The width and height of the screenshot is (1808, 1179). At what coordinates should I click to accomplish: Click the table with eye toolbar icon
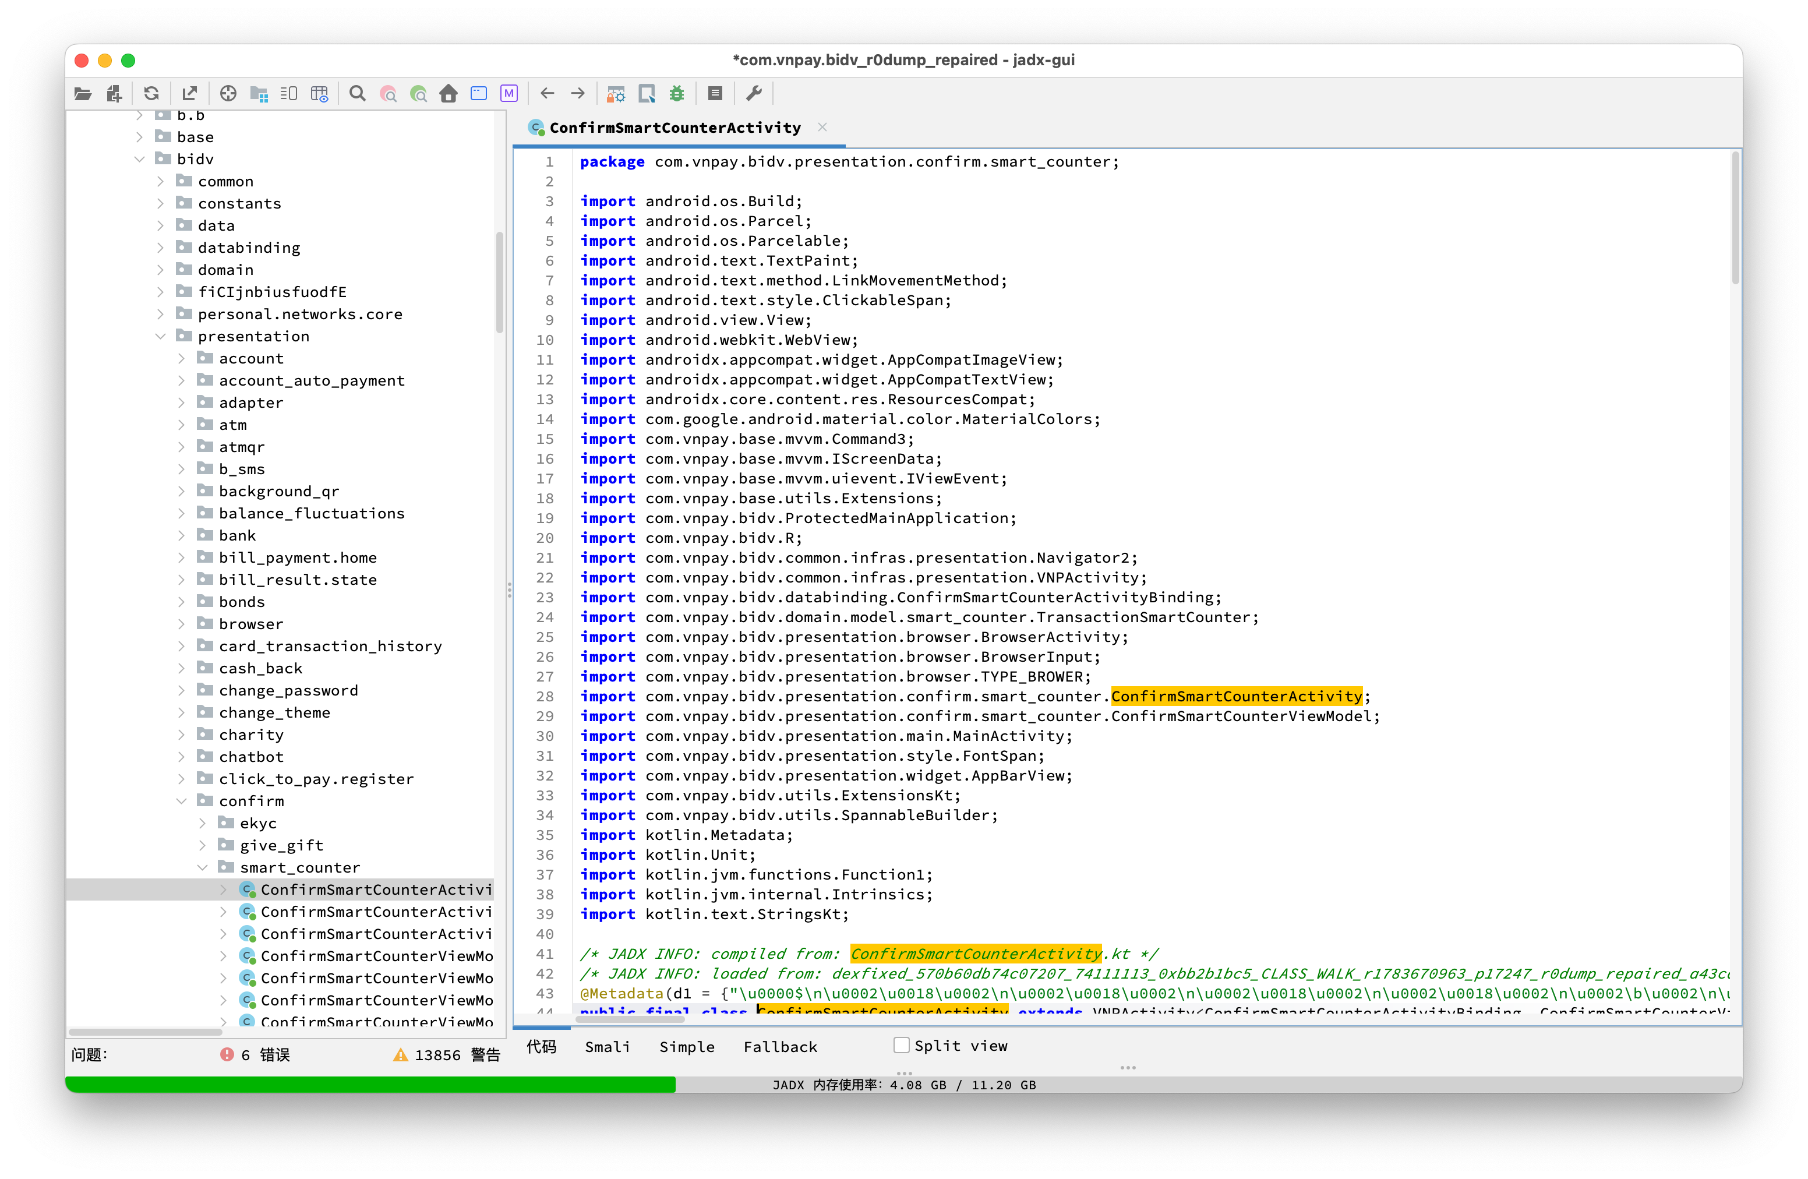tap(319, 93)
